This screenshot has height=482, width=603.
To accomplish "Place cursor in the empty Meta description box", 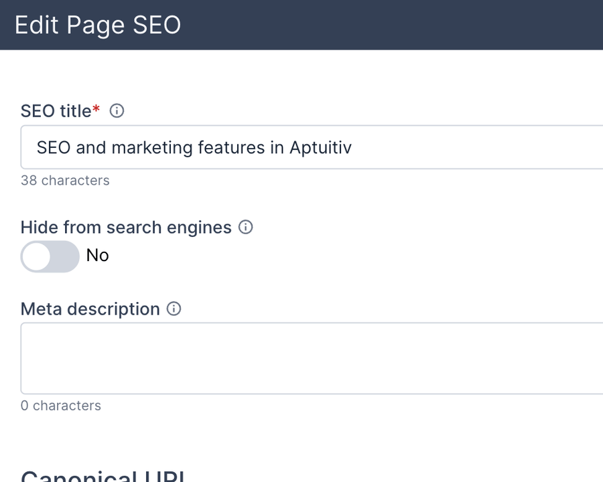I will 301,358.
